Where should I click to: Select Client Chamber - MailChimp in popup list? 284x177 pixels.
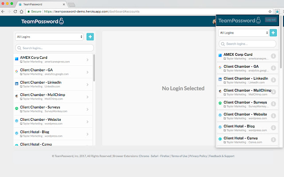(248, 92)
